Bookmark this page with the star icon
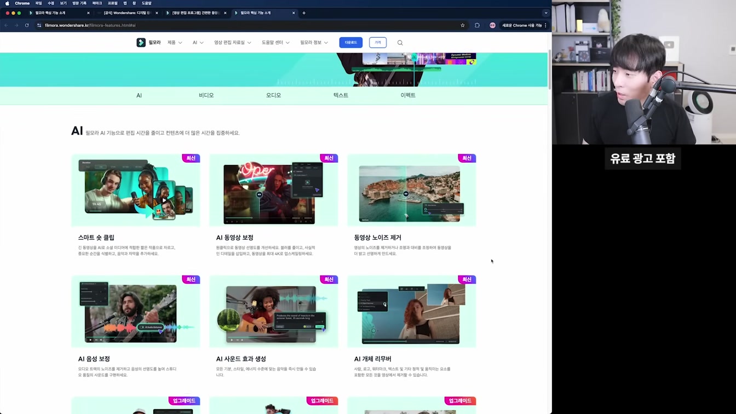The image size is (736, 414). pyautogui.click(x=463, y=25)
